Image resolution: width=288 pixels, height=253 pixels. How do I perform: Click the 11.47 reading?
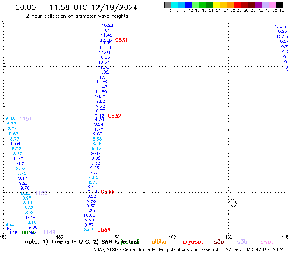102,87
